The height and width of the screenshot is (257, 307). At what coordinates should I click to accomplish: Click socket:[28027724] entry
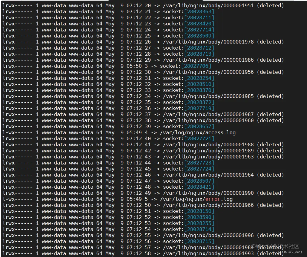pyautogui.click(x=189, y=169)
